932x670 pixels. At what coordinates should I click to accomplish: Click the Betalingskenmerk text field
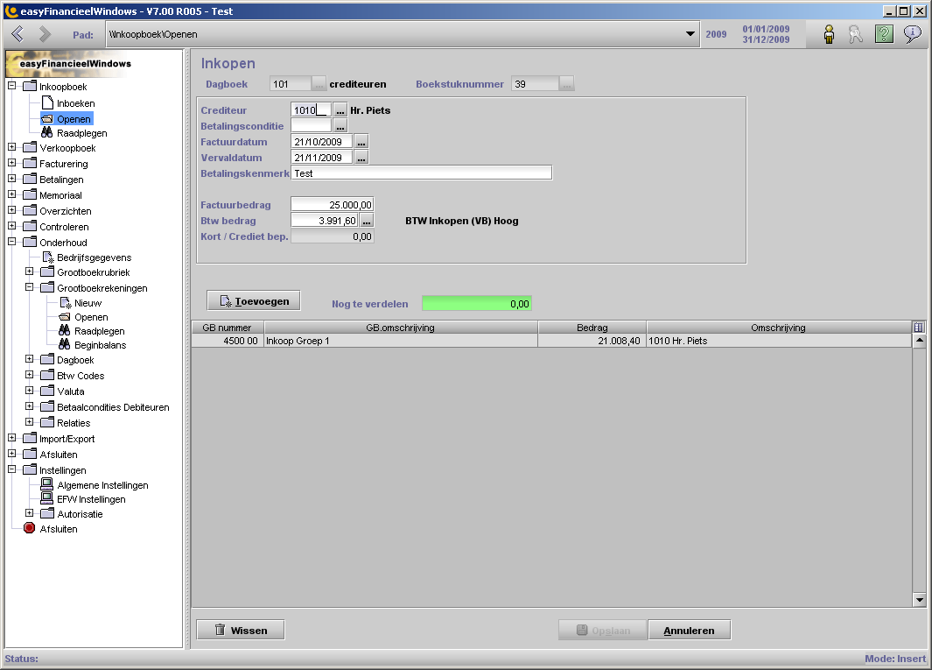click(x=422, y=173)
